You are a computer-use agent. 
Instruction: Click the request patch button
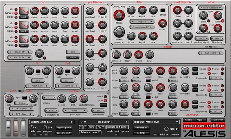tap(63, 128)
